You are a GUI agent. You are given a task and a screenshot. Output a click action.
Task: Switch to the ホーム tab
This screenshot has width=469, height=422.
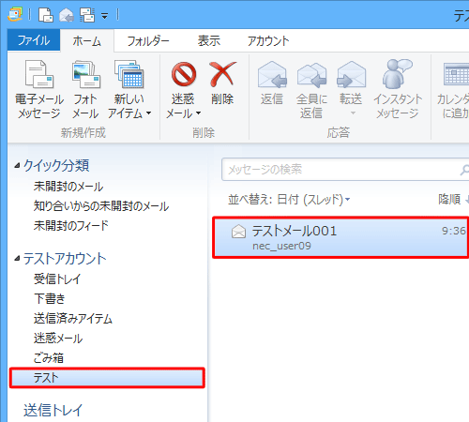[x=87, y=40]
